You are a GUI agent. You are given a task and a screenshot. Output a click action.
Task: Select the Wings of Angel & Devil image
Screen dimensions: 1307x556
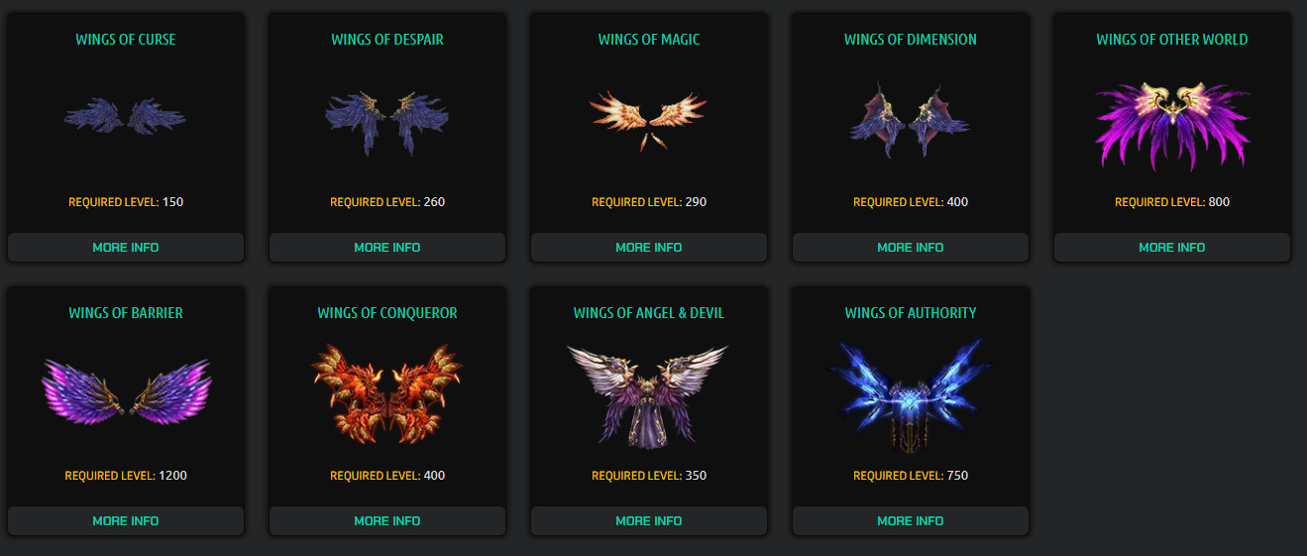point(649,394)
